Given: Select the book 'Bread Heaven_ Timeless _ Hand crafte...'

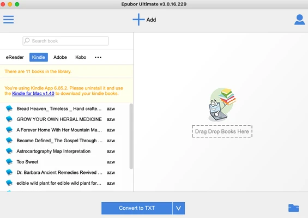Looking at the screenshot, I should (x=59, y=108).
